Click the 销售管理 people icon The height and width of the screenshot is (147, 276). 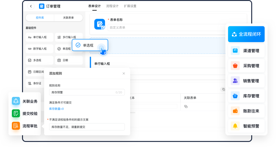point(235,81)
